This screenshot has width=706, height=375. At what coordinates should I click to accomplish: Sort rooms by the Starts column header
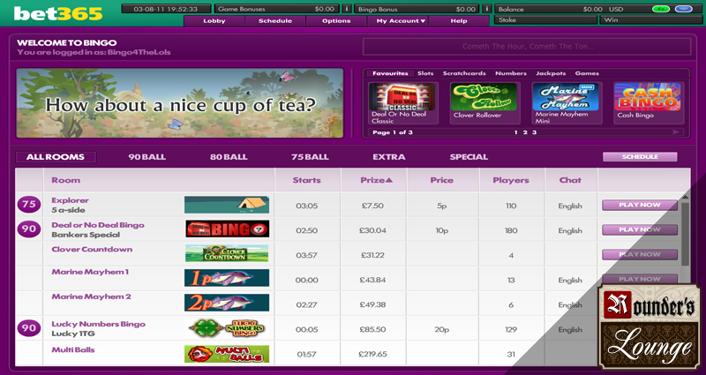pos(306,180)
